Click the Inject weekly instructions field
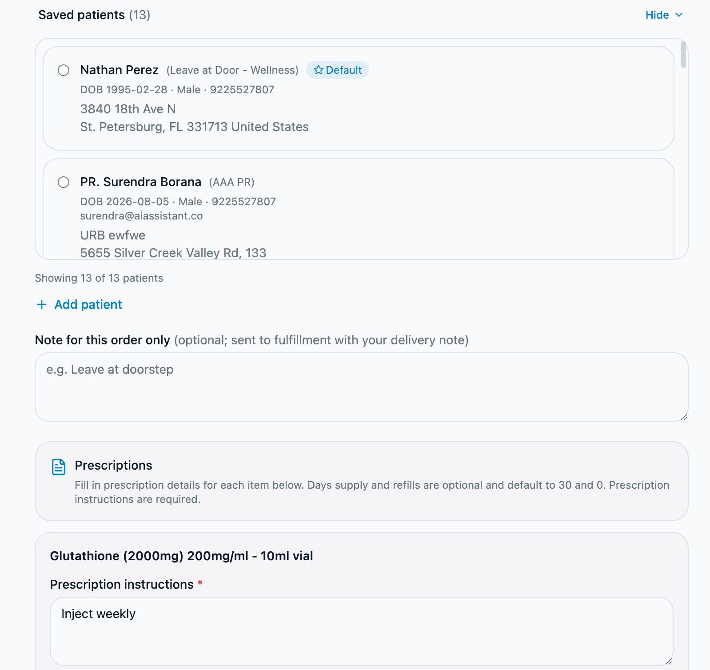The height and width of the screenshot is (670, 710). coord(362,631)
